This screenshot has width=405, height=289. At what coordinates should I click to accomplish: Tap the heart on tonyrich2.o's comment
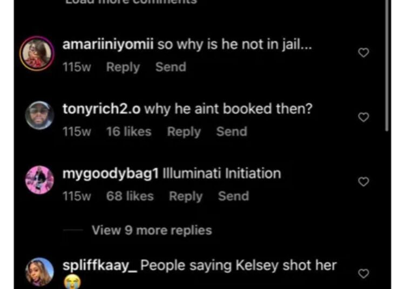click(x=363, y=118)
